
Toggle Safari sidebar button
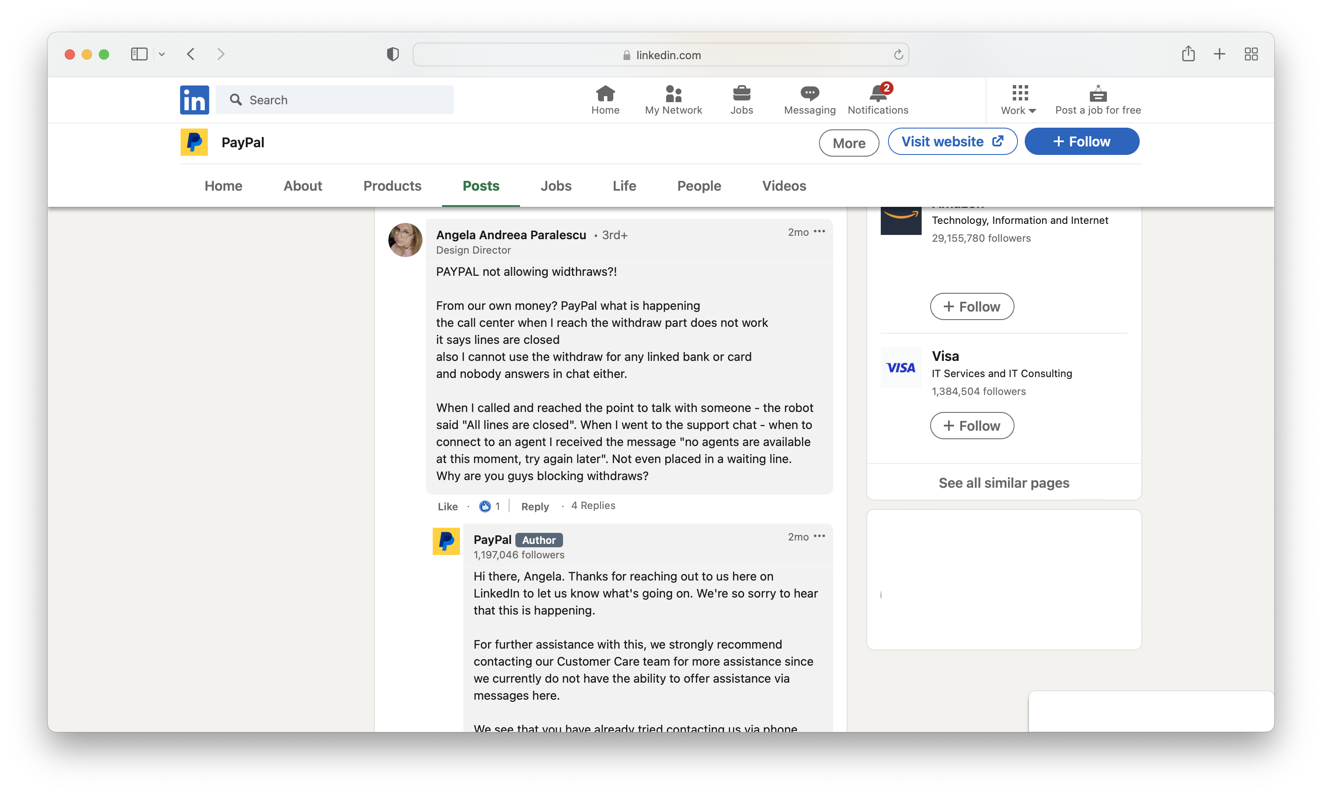coord(139,54)
